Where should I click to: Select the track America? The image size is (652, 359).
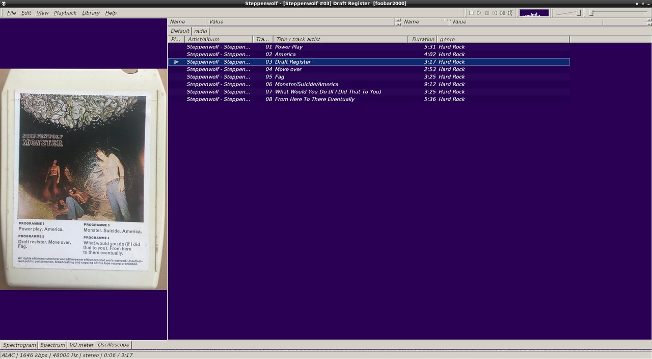(369, 55)
